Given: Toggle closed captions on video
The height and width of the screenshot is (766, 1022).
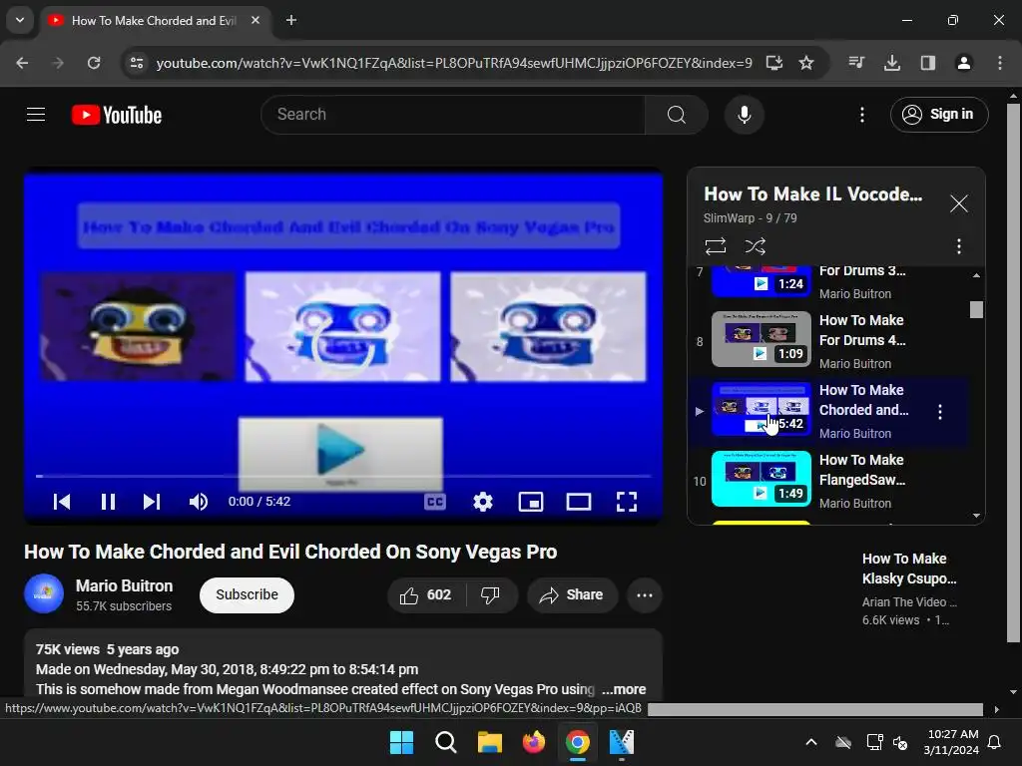Looking at the screenshot, I should [x=435, y=502].
